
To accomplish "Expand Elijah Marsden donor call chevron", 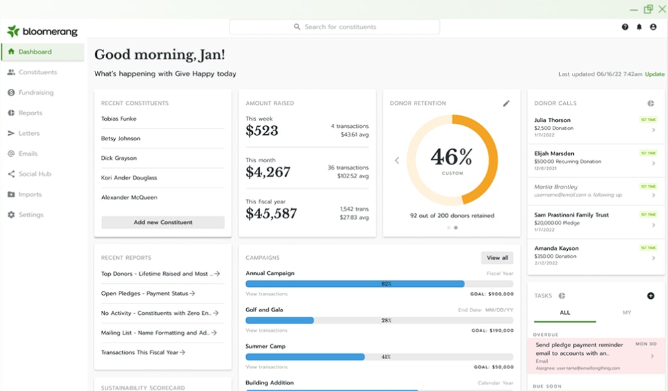I will tap(653, 164).
